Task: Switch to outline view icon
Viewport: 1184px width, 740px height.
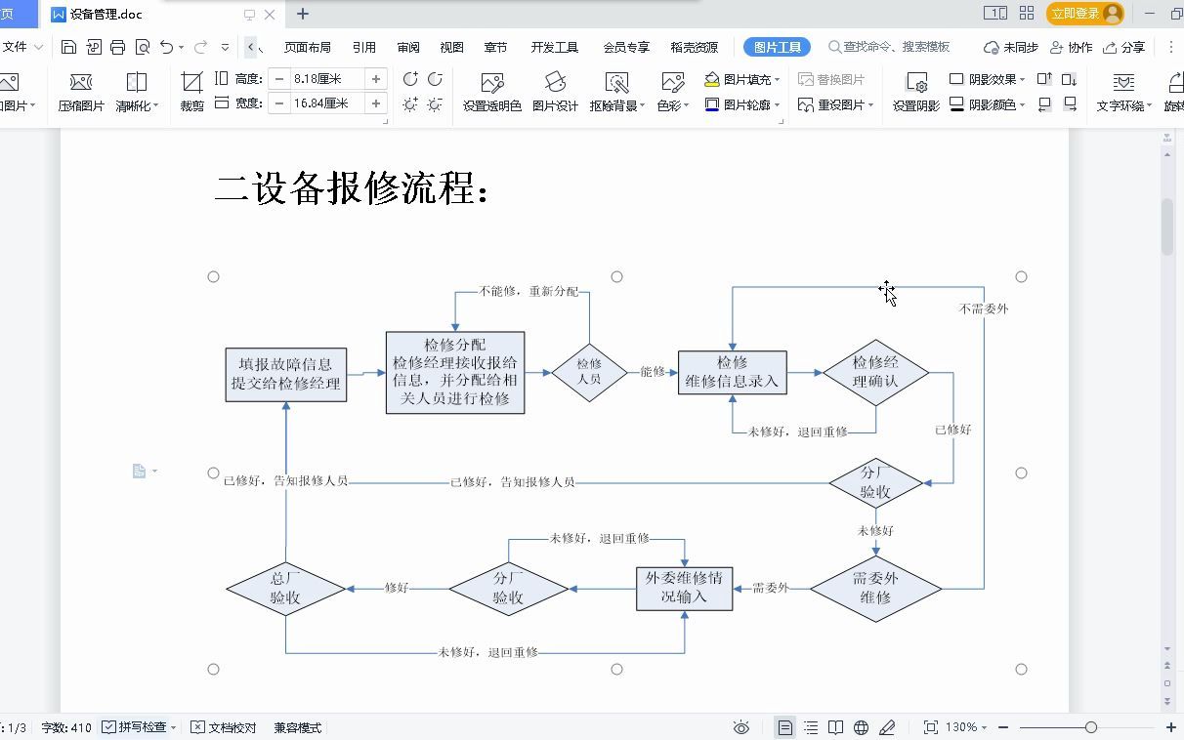Action: click(x=811, y=727)
